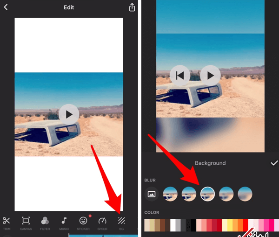
Task: Skip to start in Background preview
Action: tap(180, 76)
